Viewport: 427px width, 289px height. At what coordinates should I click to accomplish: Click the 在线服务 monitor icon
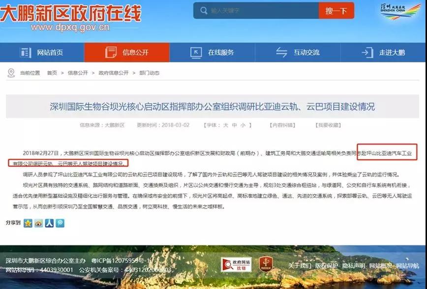(196, 53)
